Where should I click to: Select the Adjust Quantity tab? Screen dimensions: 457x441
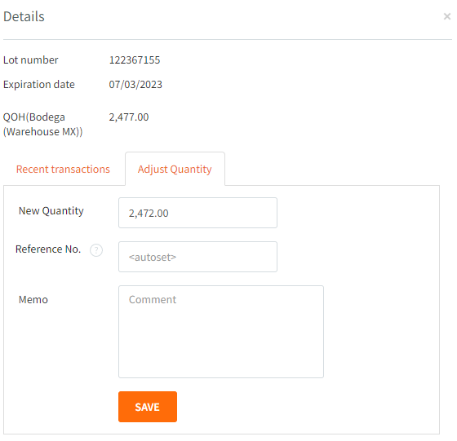(175, 169)
